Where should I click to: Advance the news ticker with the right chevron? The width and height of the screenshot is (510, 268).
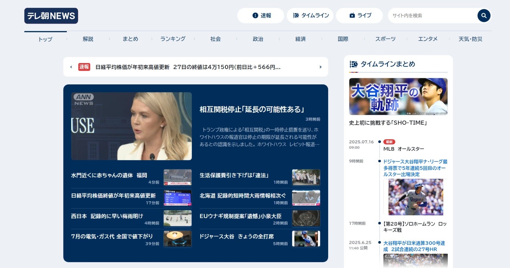click(320, 67)
